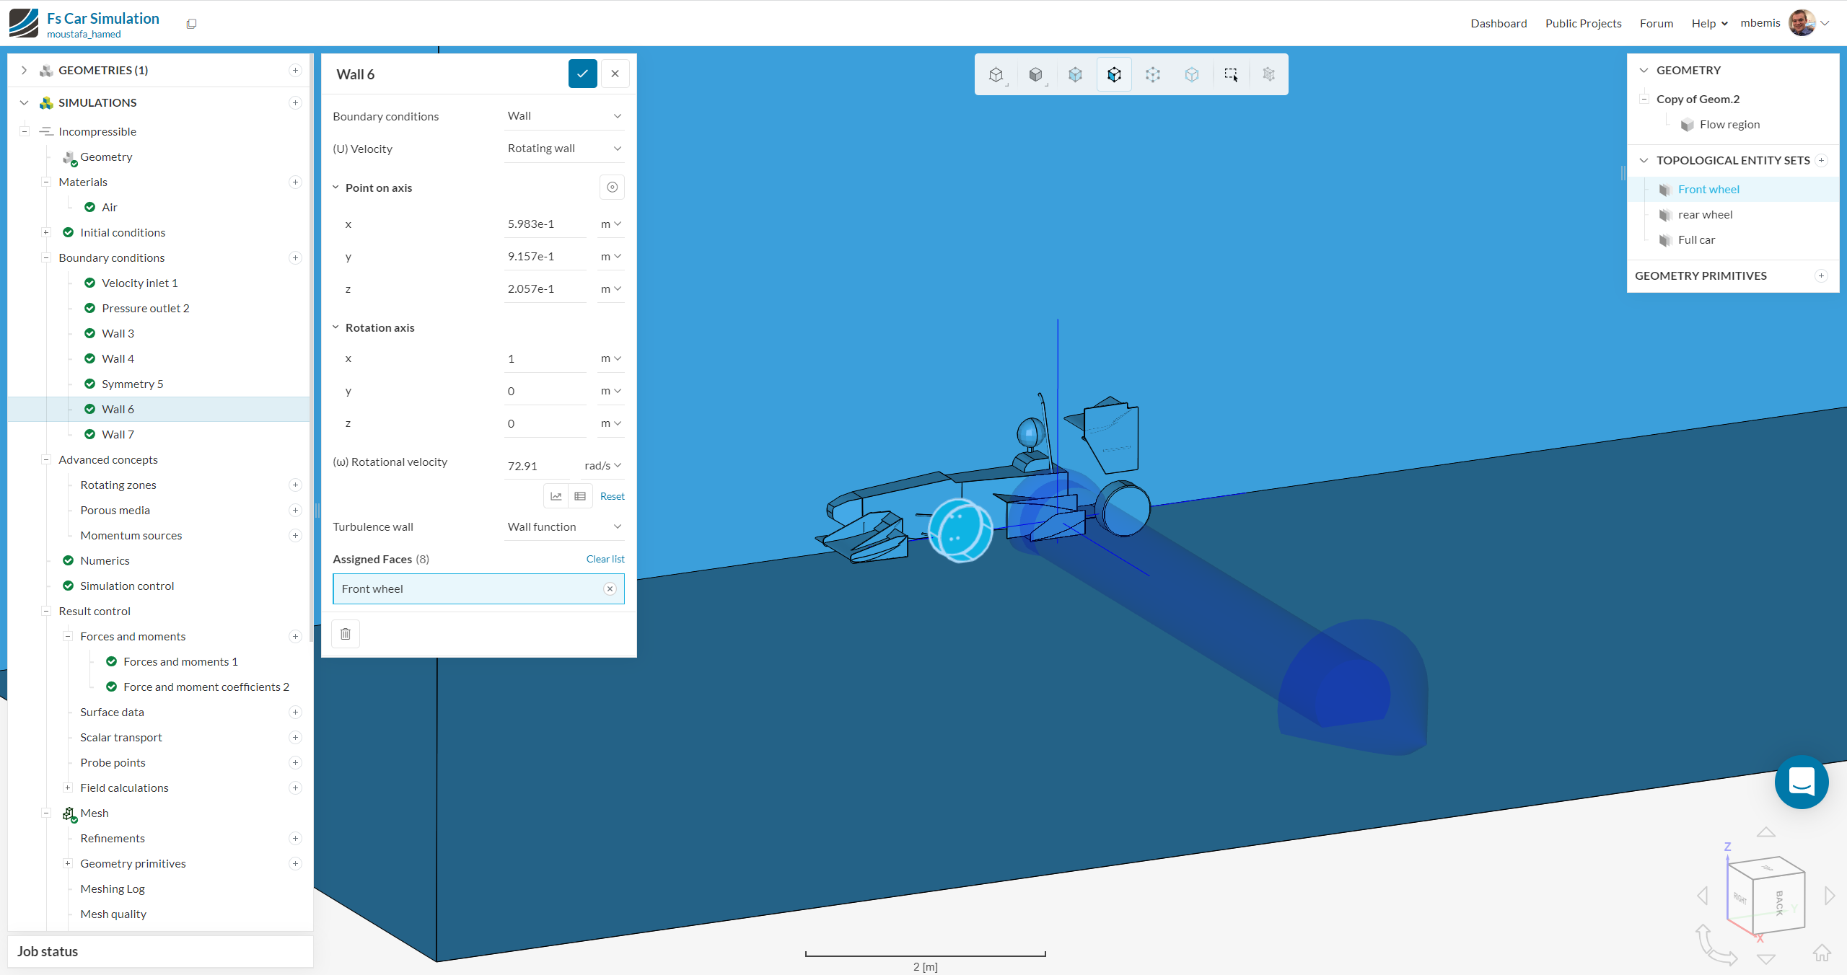The height and width of the screenshot is (975, 1847).
Task: Collapse the Rotation axis section
Action: (x=335, y=327)
